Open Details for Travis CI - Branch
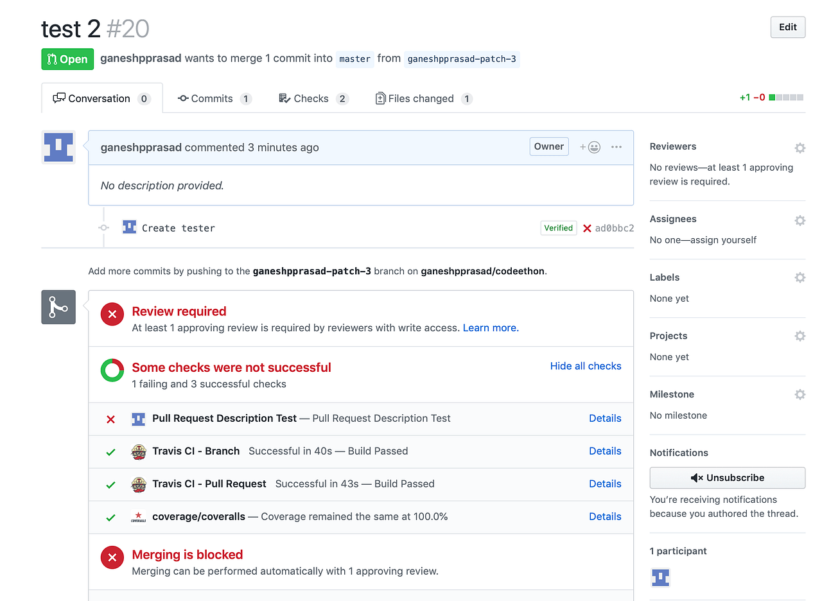Viewport: 822px width, 601px height. click(605, 451)
